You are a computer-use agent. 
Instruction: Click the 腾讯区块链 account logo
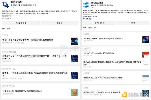pyautogui.click(x=6, y=5)
